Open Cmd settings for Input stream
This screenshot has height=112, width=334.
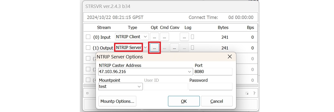164,37
